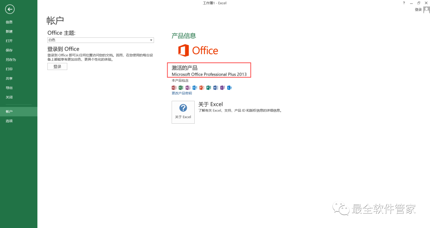The height and width of the screenshot is (228, 430).
Task: Click the 更改产品密钥 link
Action: [182, 93]
